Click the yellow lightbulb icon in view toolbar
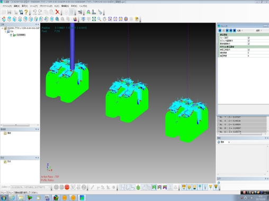269x201 pixels. [137, 19]
